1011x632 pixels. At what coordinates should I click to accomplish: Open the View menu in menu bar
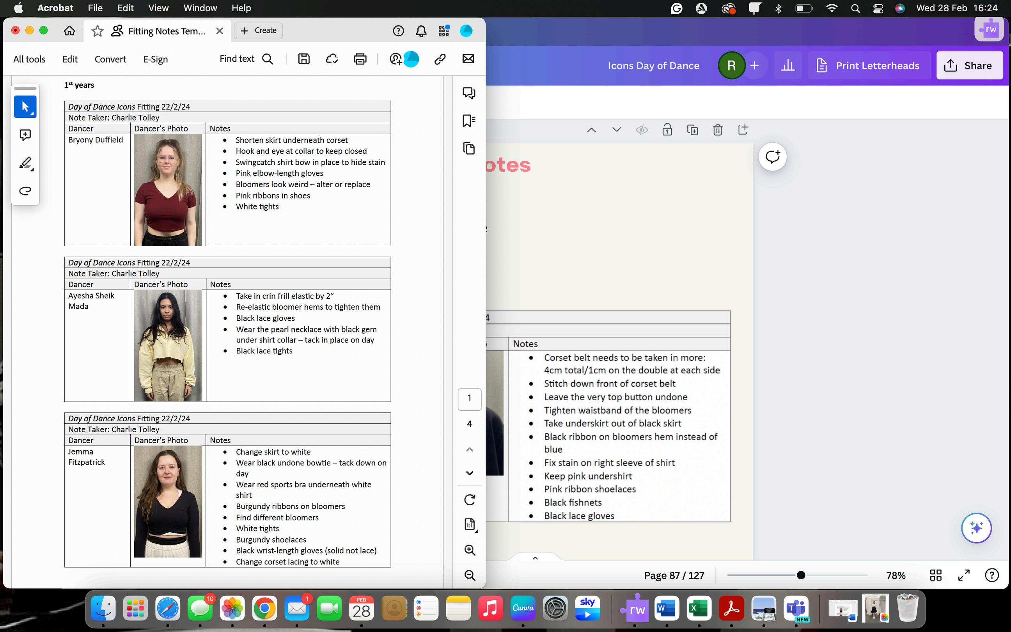tap(158, 8)
